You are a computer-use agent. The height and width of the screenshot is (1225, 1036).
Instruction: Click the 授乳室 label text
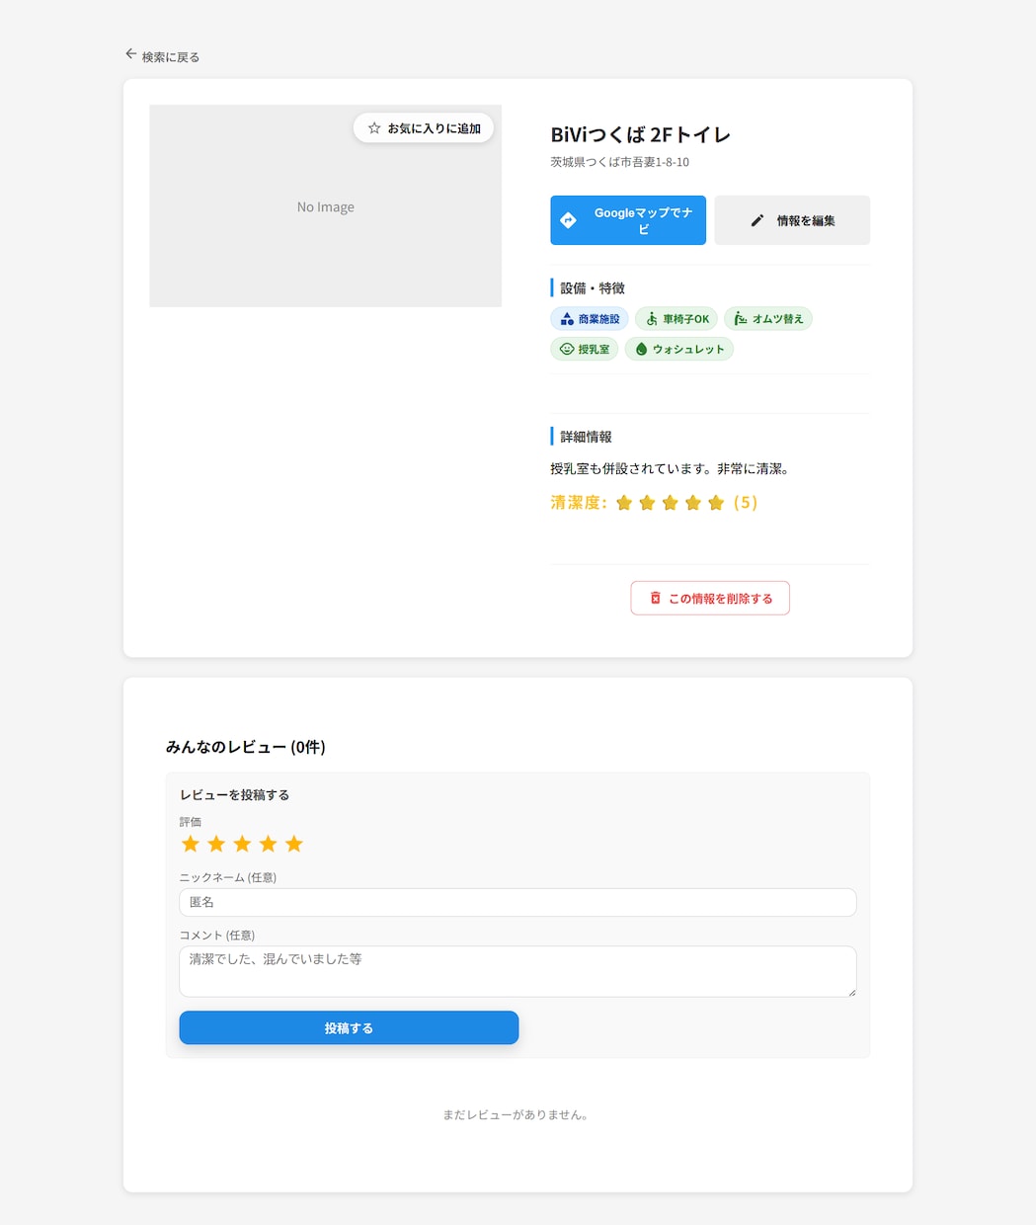tap(595, 349)
